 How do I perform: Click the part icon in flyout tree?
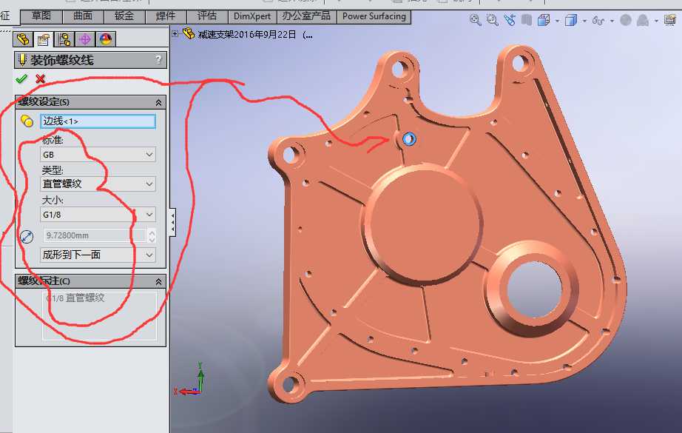point(189,33)
